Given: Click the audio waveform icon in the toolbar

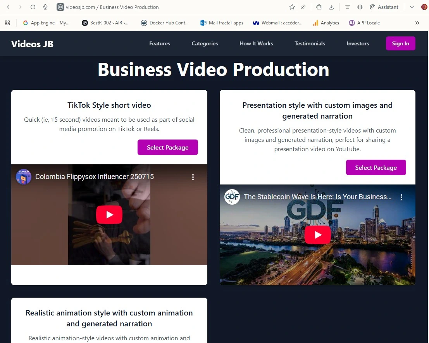Looking at the screenshot, I should [x=361, y=7].
